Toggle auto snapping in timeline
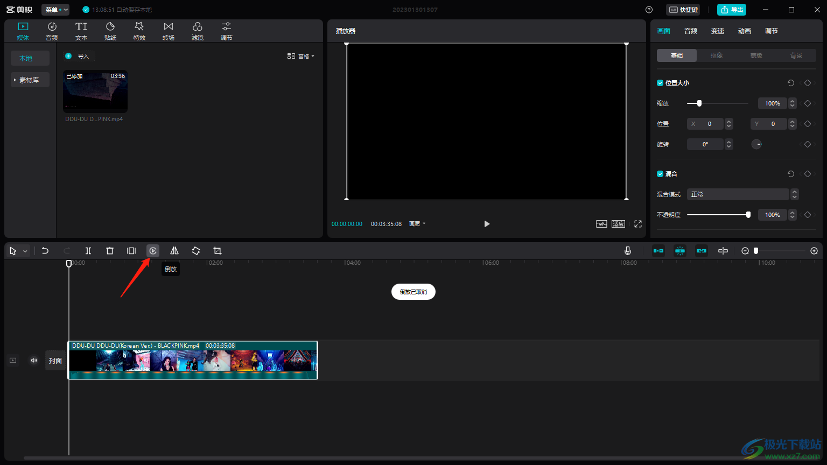The width and height of the screenshot is (827, 465). [x=680, y=251]
